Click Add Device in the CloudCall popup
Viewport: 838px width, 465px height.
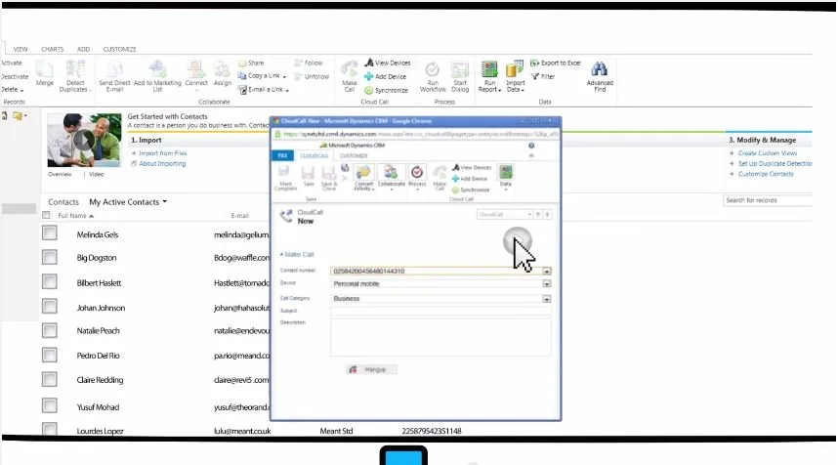[x=469, y=179]
